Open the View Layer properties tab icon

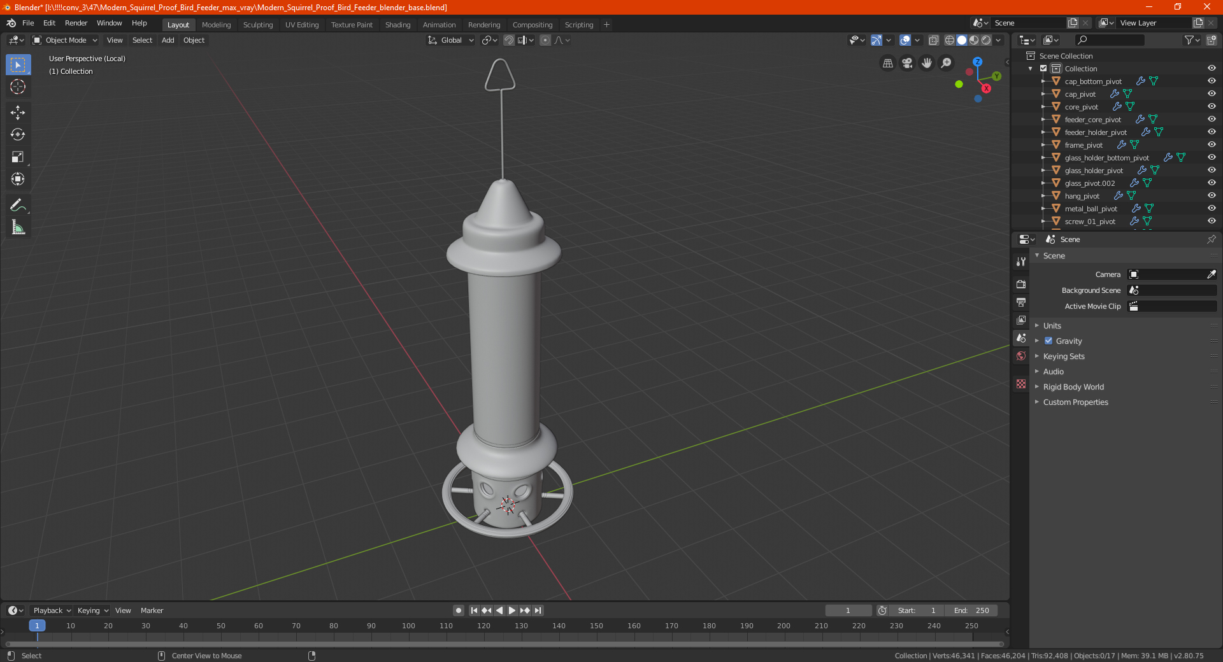[x=1021, y=320]
